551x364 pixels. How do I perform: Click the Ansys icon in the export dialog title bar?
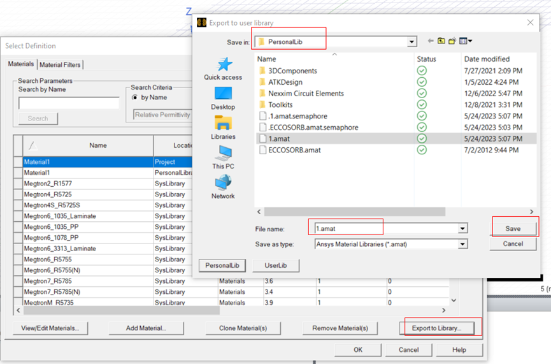pyautogui.click(x=202, y=22)
